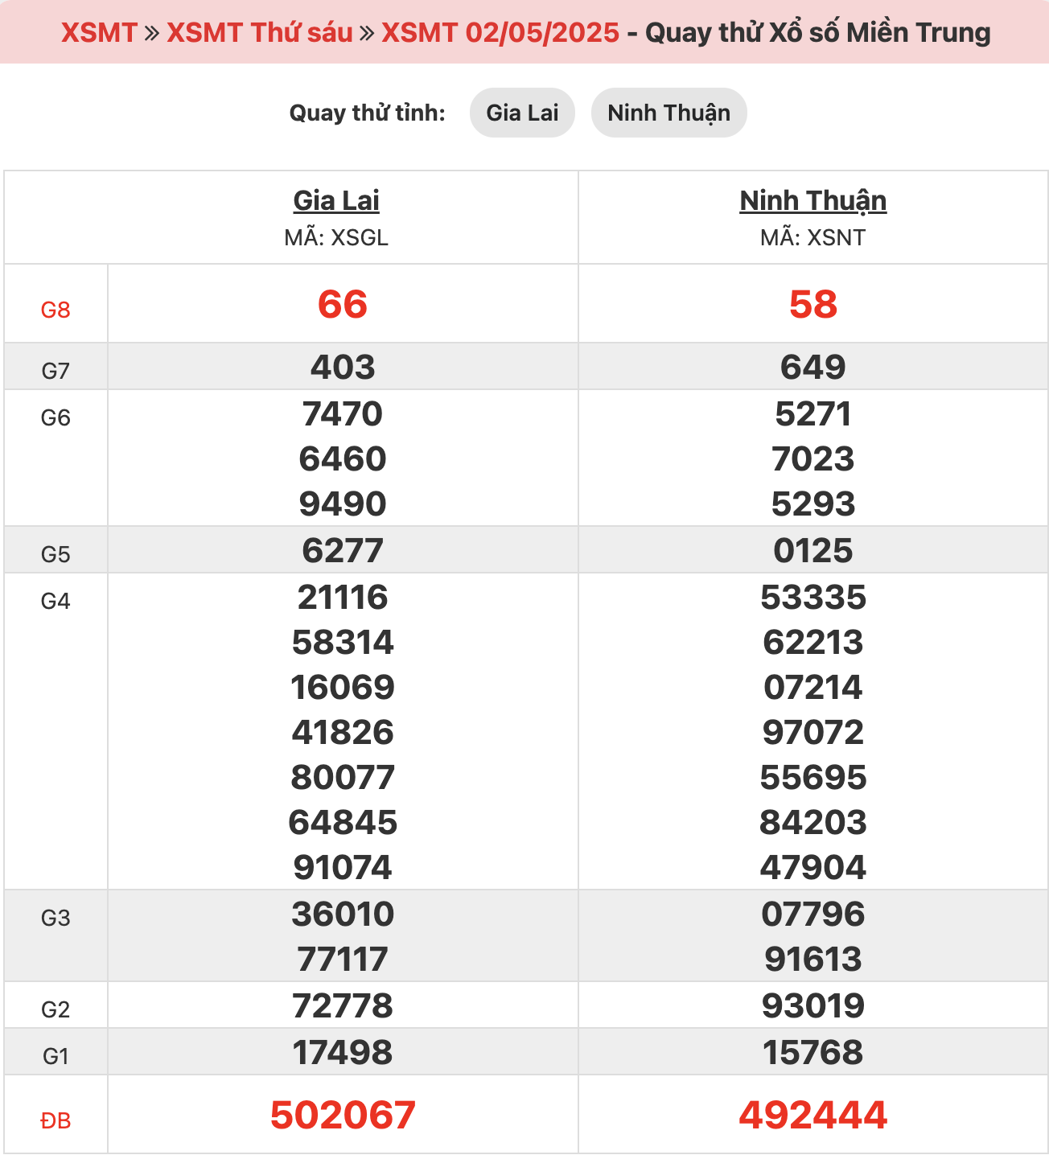Click Gia Lai G8 number 66
This screenshot has width=1049, height=1155.
[343, 305]
